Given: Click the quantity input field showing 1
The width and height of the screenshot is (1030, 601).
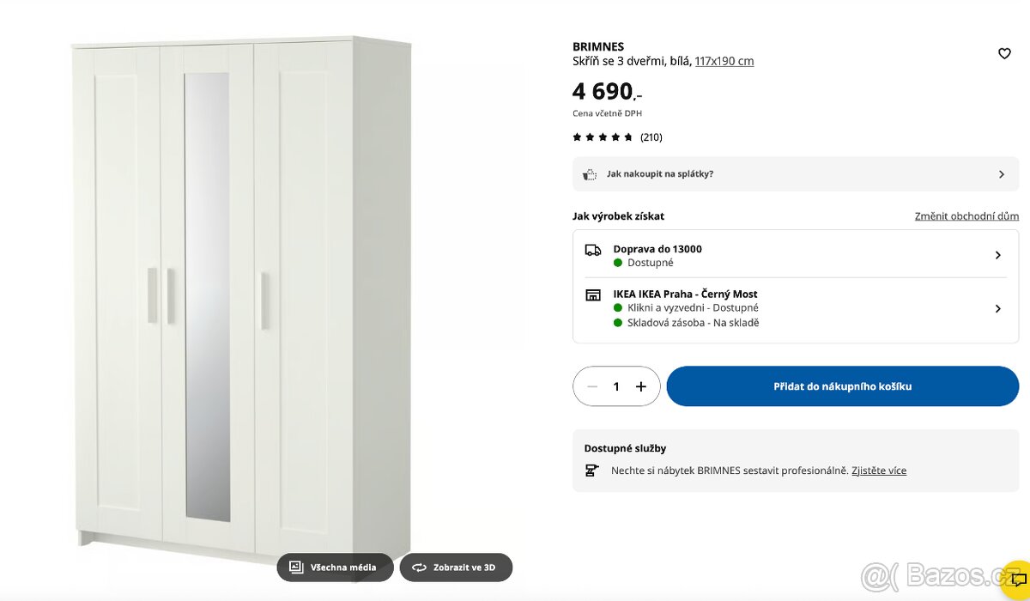Looking at the screenshot, I should click(x=616, y=386).
